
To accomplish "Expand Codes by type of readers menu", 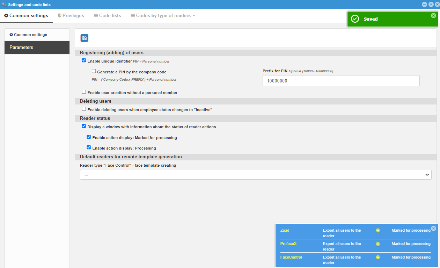I will (x=163, y=16).
